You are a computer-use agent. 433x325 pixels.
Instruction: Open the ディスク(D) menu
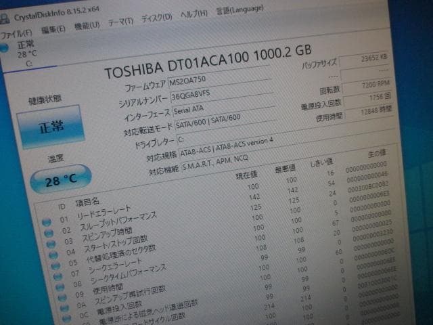156,18
